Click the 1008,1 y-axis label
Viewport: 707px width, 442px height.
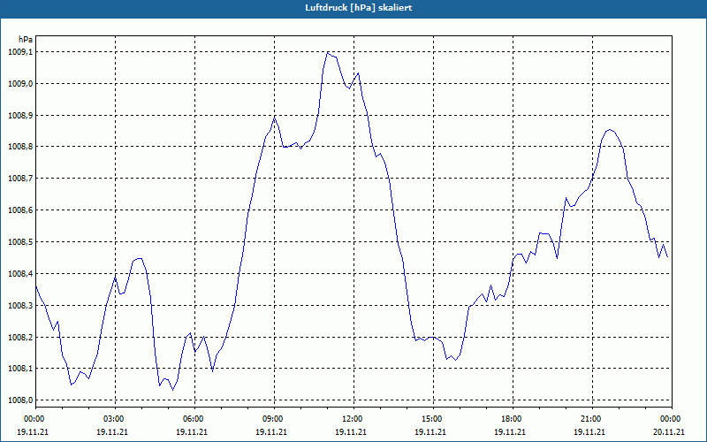[20, 369]
